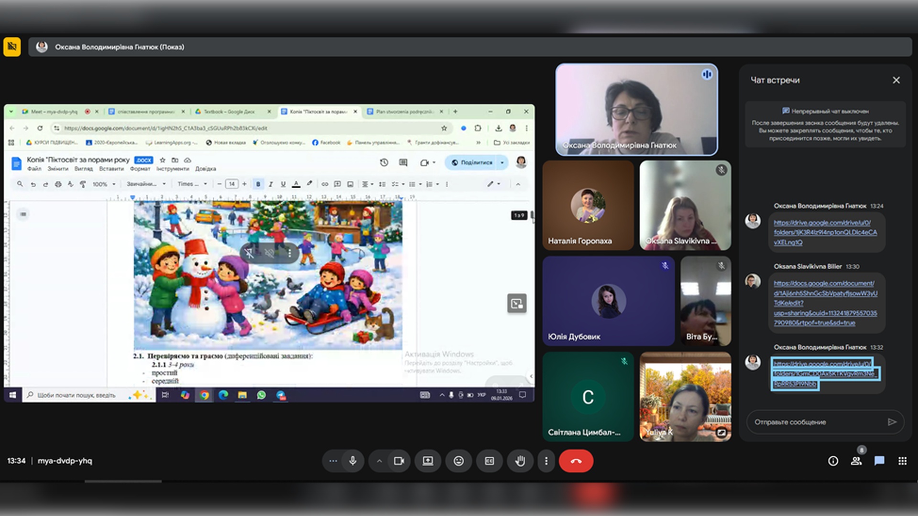Open the first drive.google.com folder link

(x=825, y=232)
